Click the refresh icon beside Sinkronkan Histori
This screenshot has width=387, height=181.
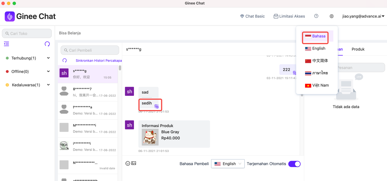coord(64,60)
